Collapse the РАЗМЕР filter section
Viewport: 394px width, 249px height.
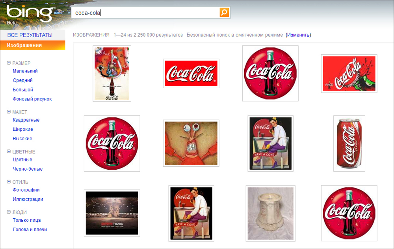(x=9, y=63)
